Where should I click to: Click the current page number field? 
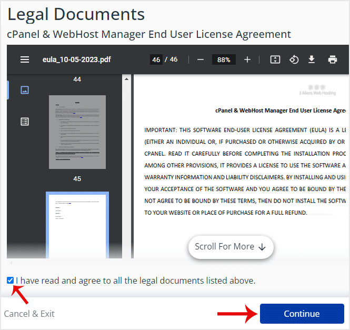tap(156, 59)
